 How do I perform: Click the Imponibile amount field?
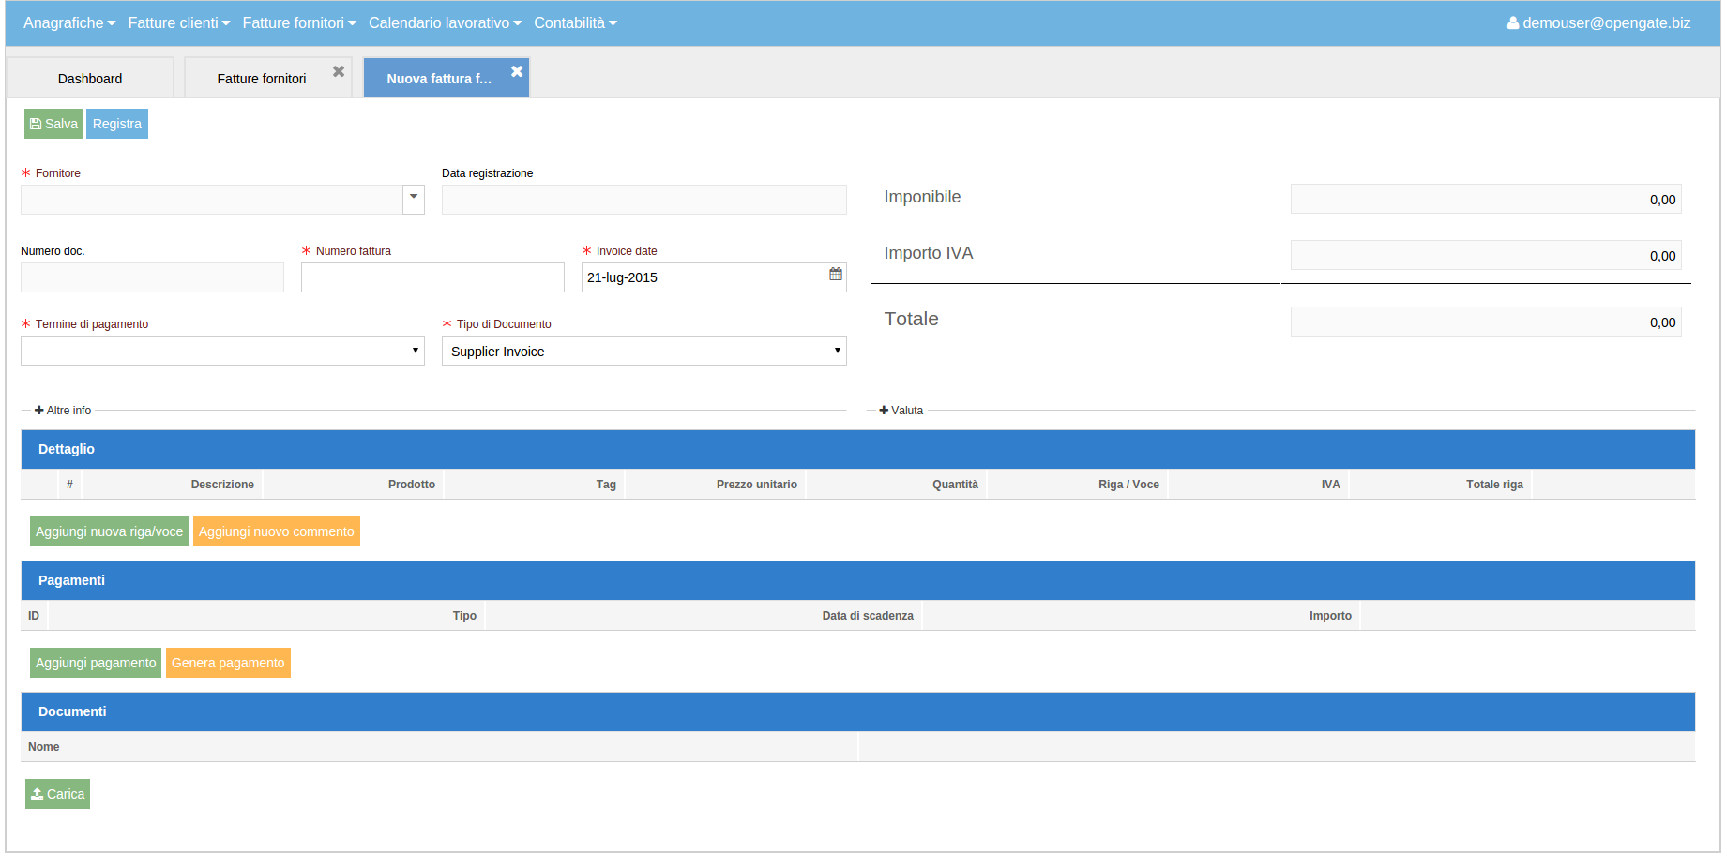coord(1486,199)
